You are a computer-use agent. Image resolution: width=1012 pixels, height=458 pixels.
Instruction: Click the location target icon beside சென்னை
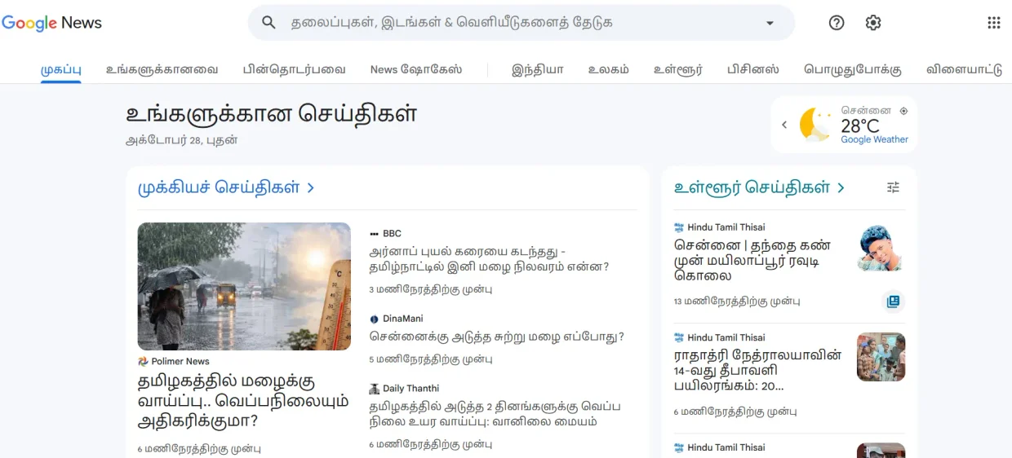click(x=903, y=111)
